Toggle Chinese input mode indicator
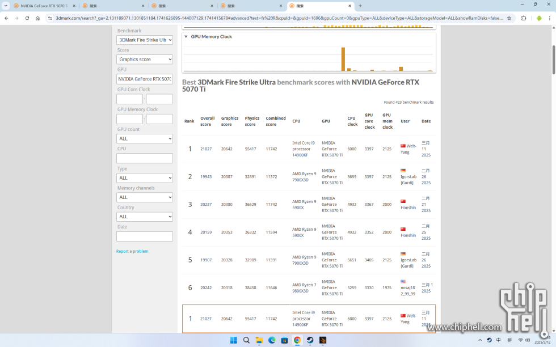556x347 pixels. point(499,340)
